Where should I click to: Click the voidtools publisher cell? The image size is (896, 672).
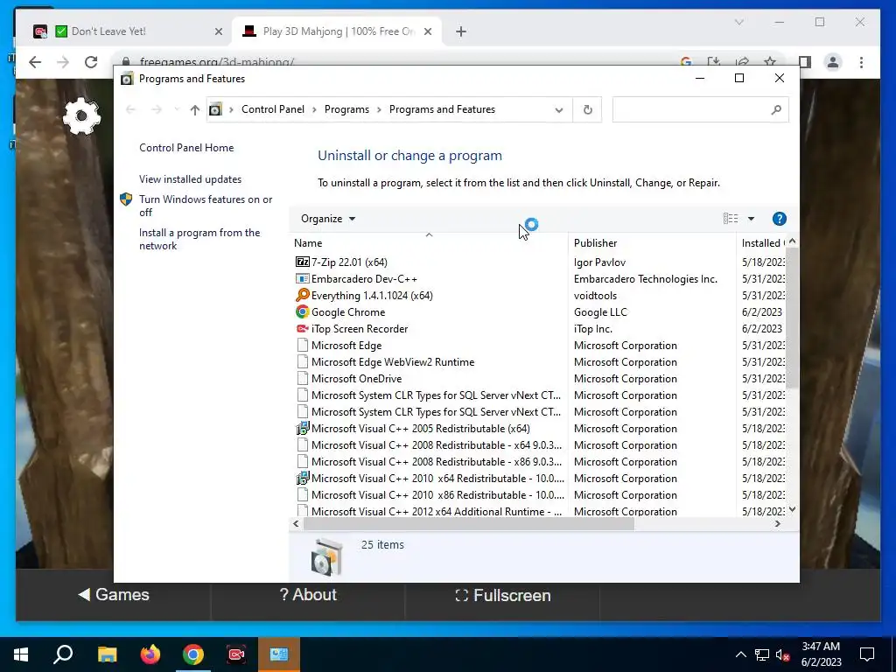click(x=595, y=296)
